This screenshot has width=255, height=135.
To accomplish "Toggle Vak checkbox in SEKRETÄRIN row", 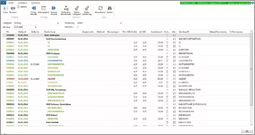I will click(x=175, y=50).
